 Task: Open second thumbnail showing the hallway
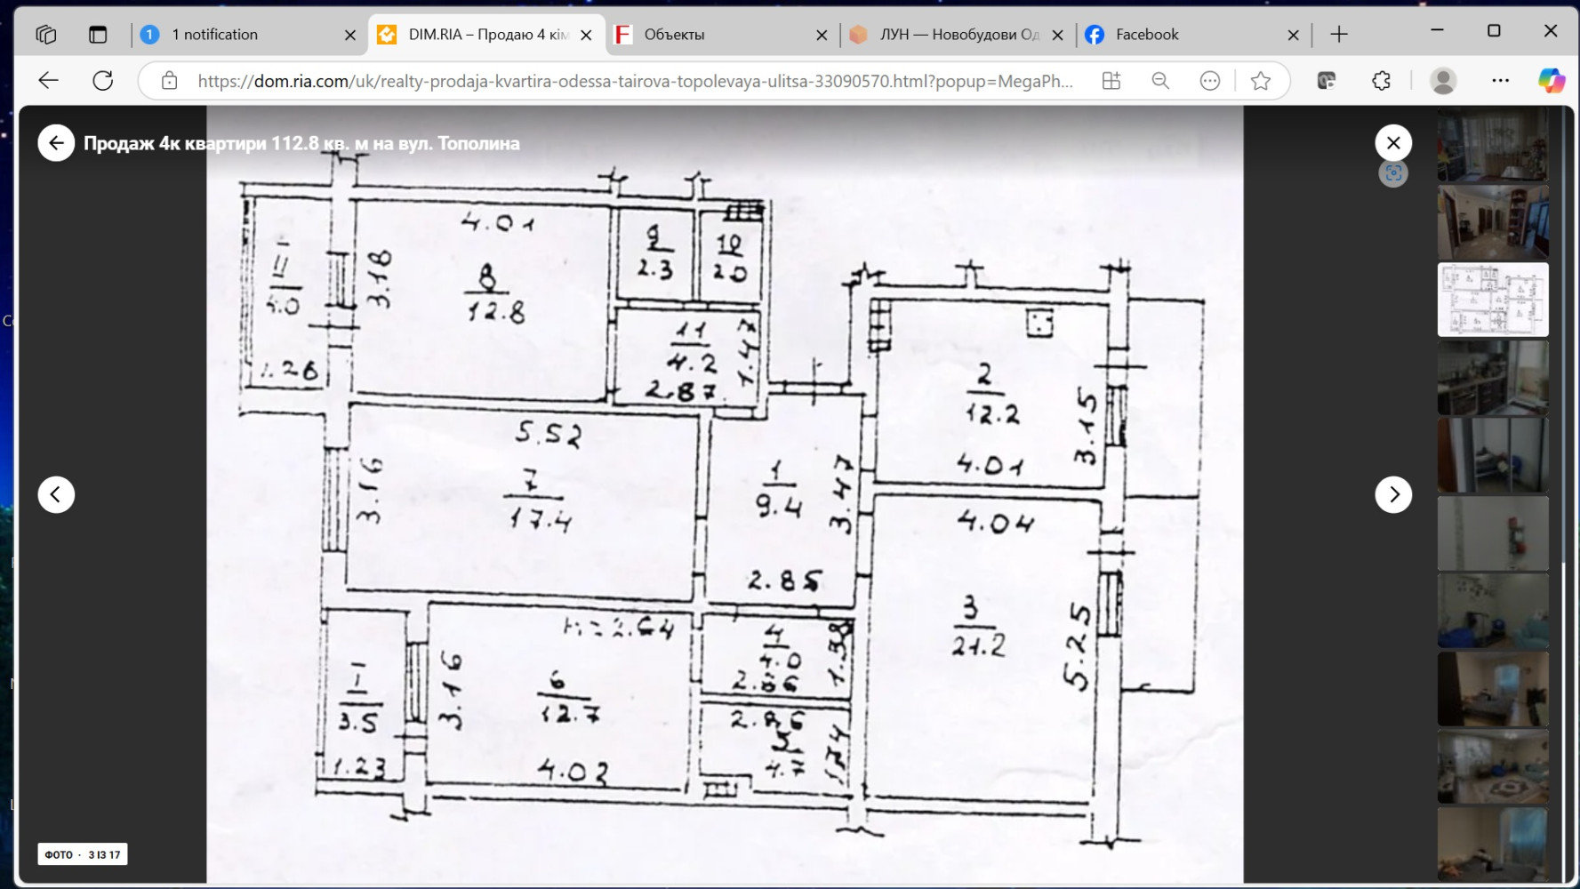(x=1493, y=222)
